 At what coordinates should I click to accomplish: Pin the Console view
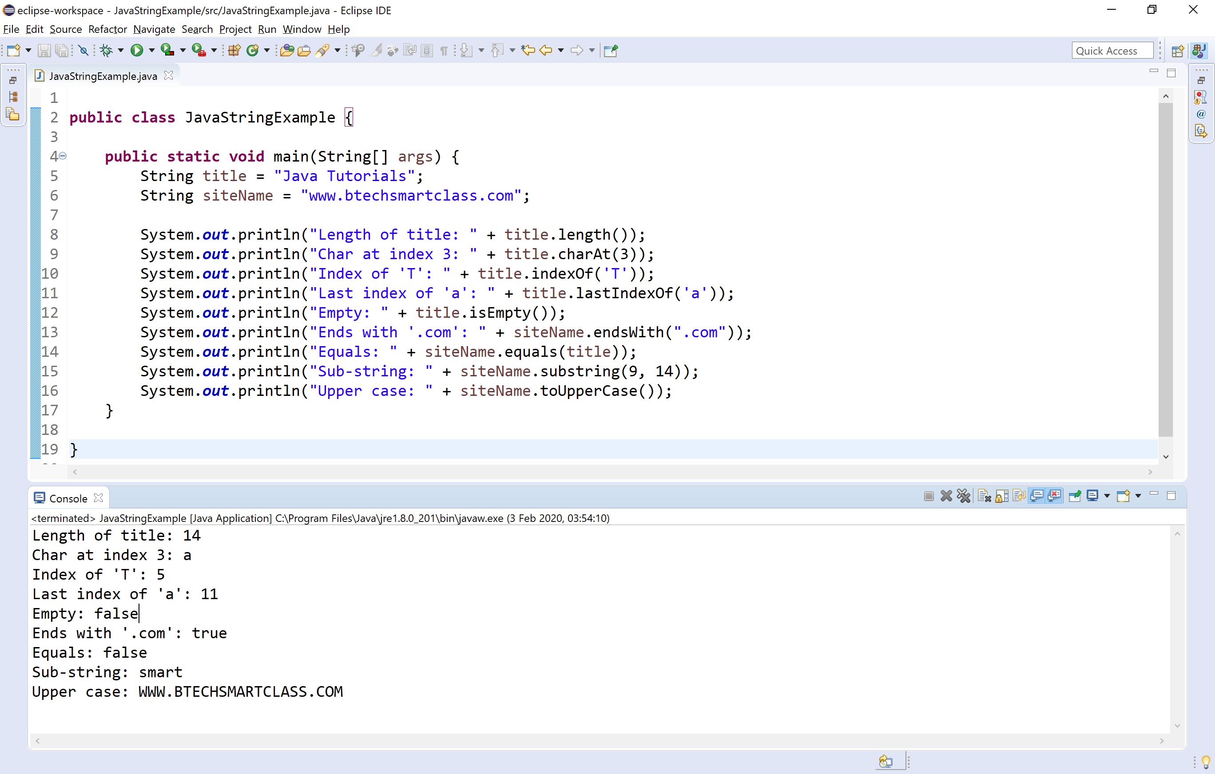point(1075,496)
